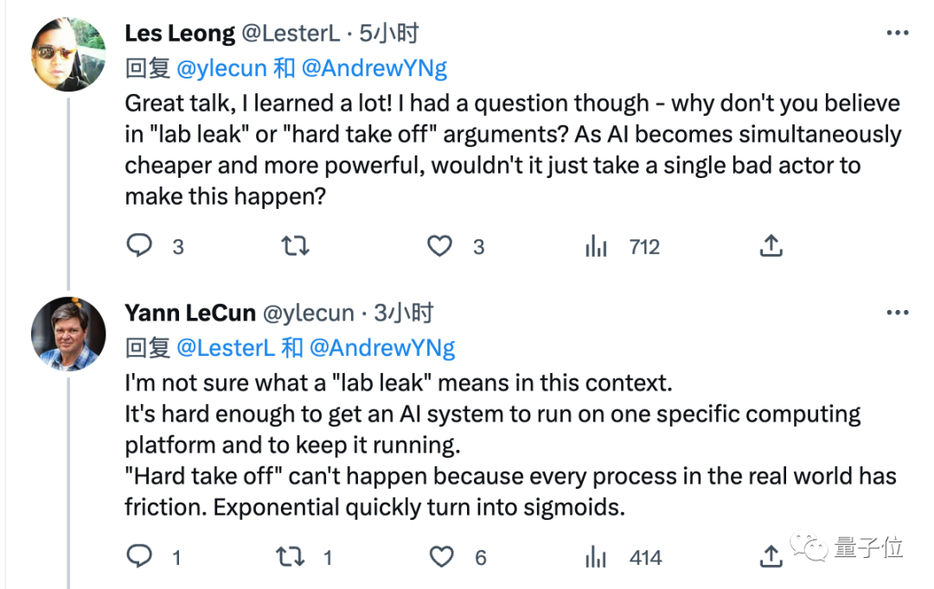Share Yann LeCun's reply
This screenshot has width=934, height=589.
click(x=771, y=556)
